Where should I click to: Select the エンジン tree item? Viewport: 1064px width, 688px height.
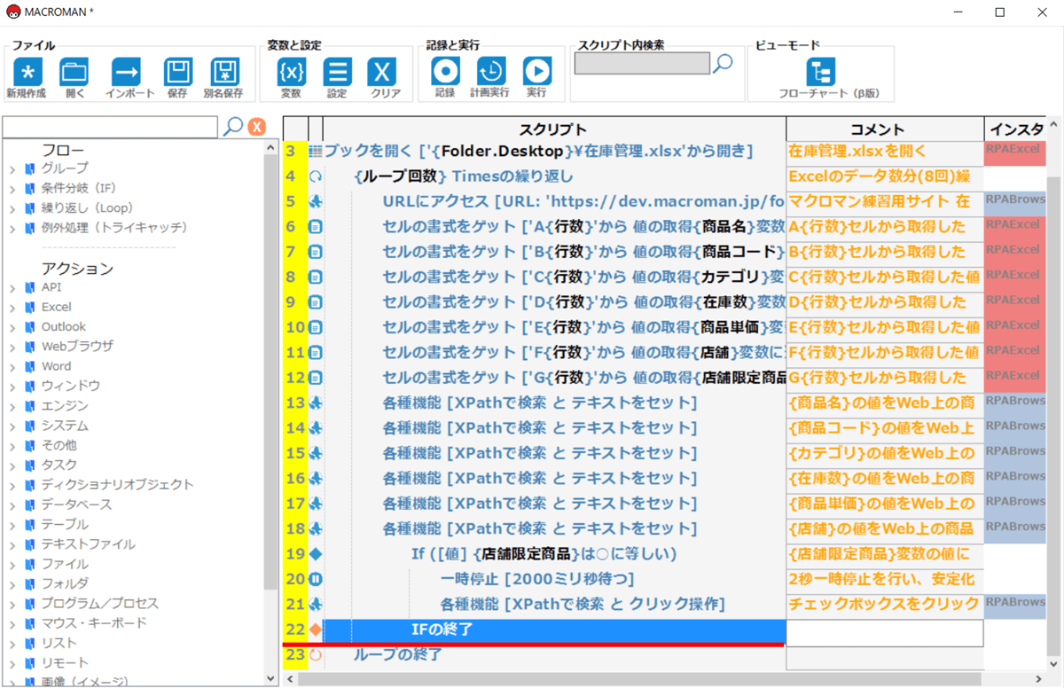[x=65, y=406]
